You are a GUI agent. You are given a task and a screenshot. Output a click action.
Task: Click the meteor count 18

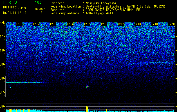(x=41, y=13)
